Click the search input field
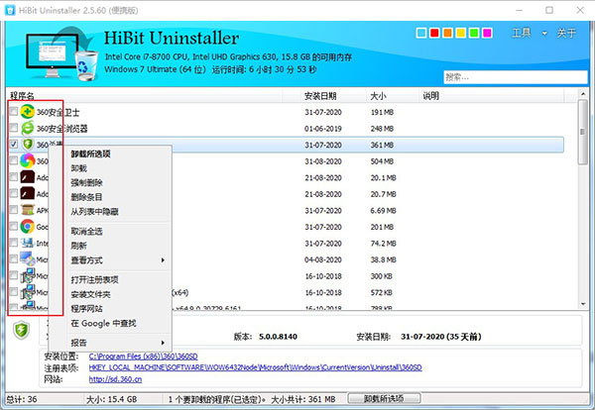595x410 pixels. tap(516, 77)
